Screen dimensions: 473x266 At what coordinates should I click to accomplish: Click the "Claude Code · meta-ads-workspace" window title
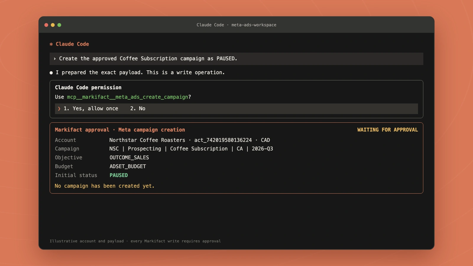coord(237,25)
